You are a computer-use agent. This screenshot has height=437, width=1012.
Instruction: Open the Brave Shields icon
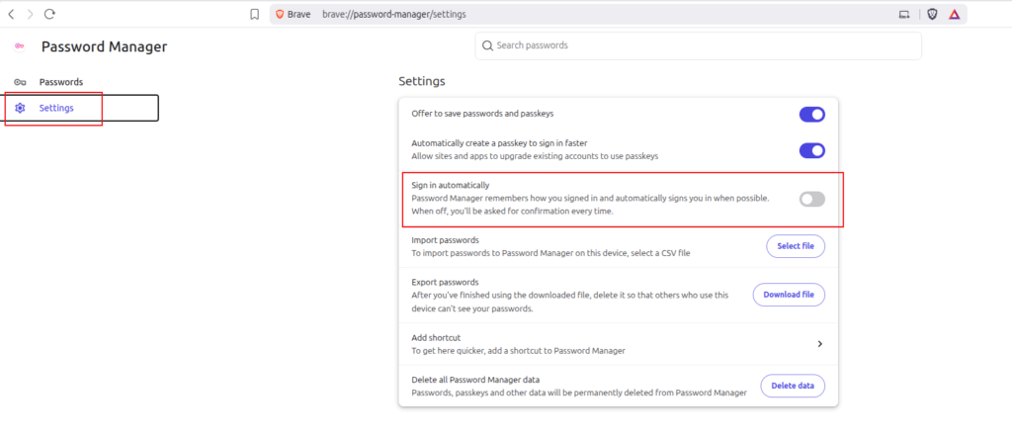(932, 14)
